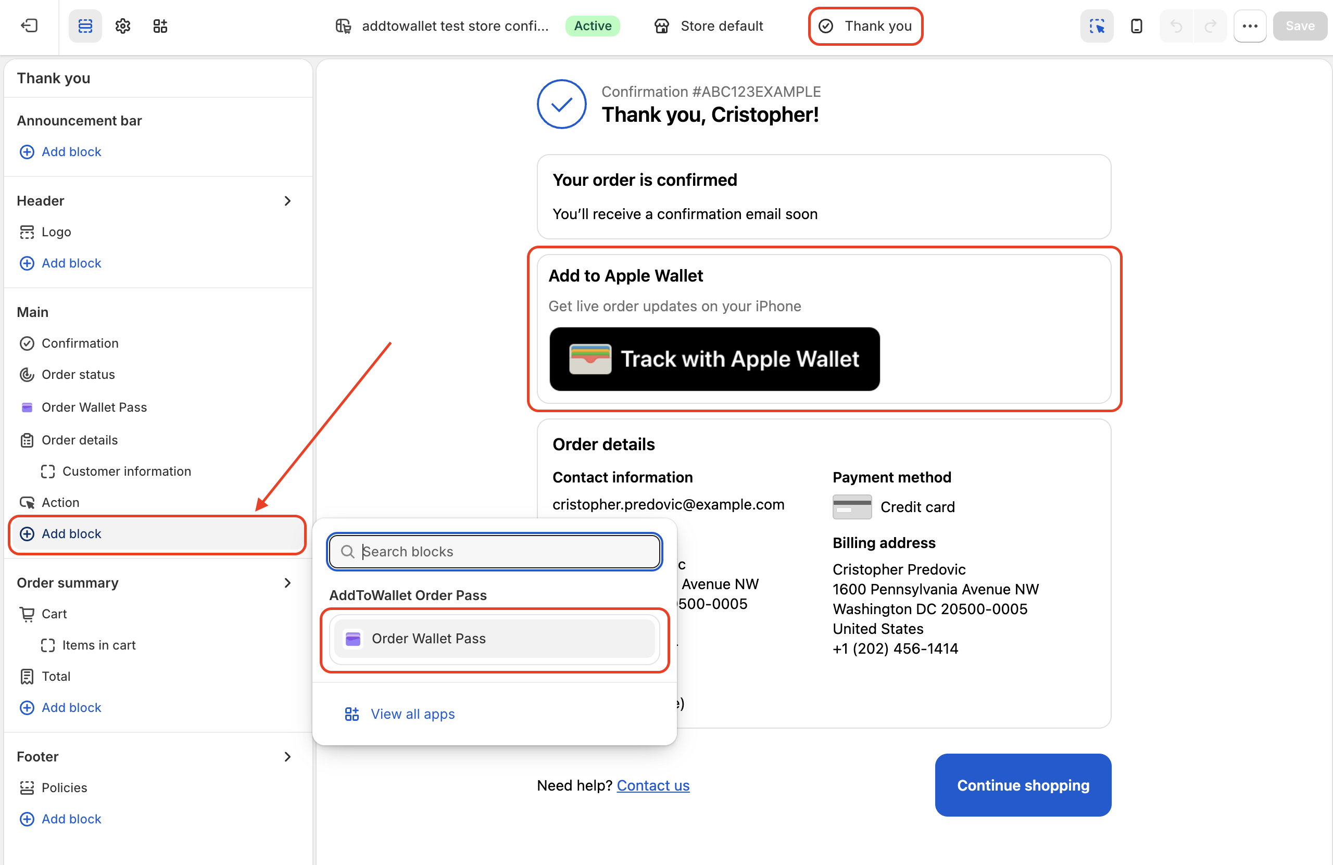Click the confirmation checkmark circle icon
Viewport: 1333px width, 865px height.
(562, 104)
